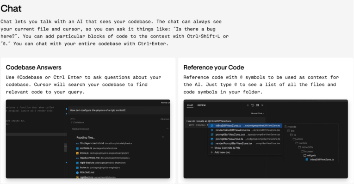The image size is (354, 184).
Task: Collapse the Reading files chevron
Action: coord(163,137)
